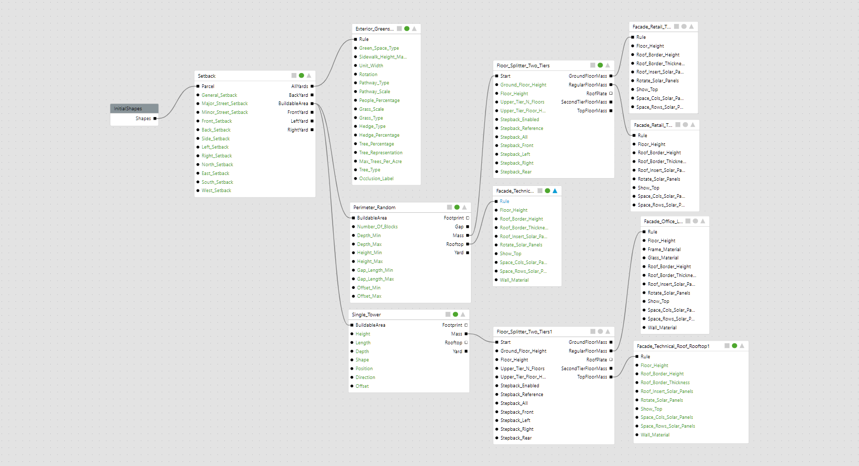Viewport: 859px width, 466px height.
Task: Click the empty Footprint port on Single_Tower
Action: coord(466,325)
